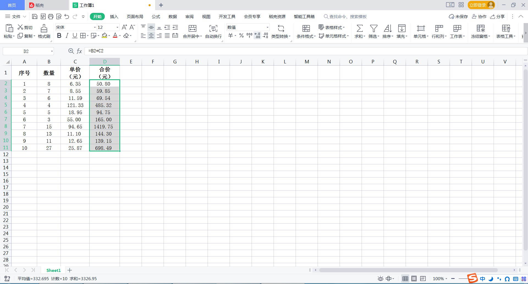Open the font name dropdown showing 宋体
The height and width of the screenshot is (284, 528).
pyautogui.click(x=95, y=27)
